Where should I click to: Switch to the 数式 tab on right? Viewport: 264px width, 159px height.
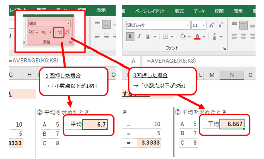[x=179, y=11]
